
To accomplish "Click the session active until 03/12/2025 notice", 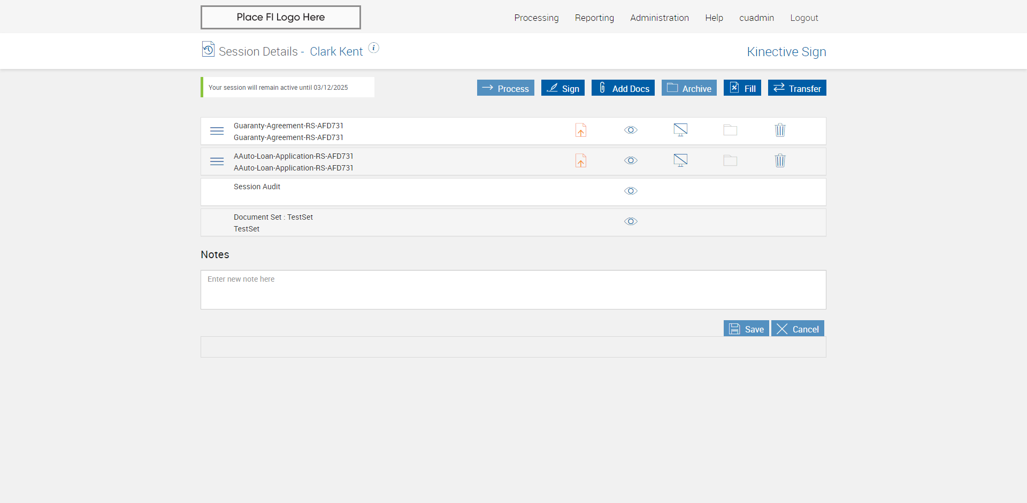I will (x=288, y=87).
